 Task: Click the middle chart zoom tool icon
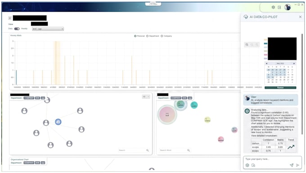pyautogui.click(x=252, y=44)
